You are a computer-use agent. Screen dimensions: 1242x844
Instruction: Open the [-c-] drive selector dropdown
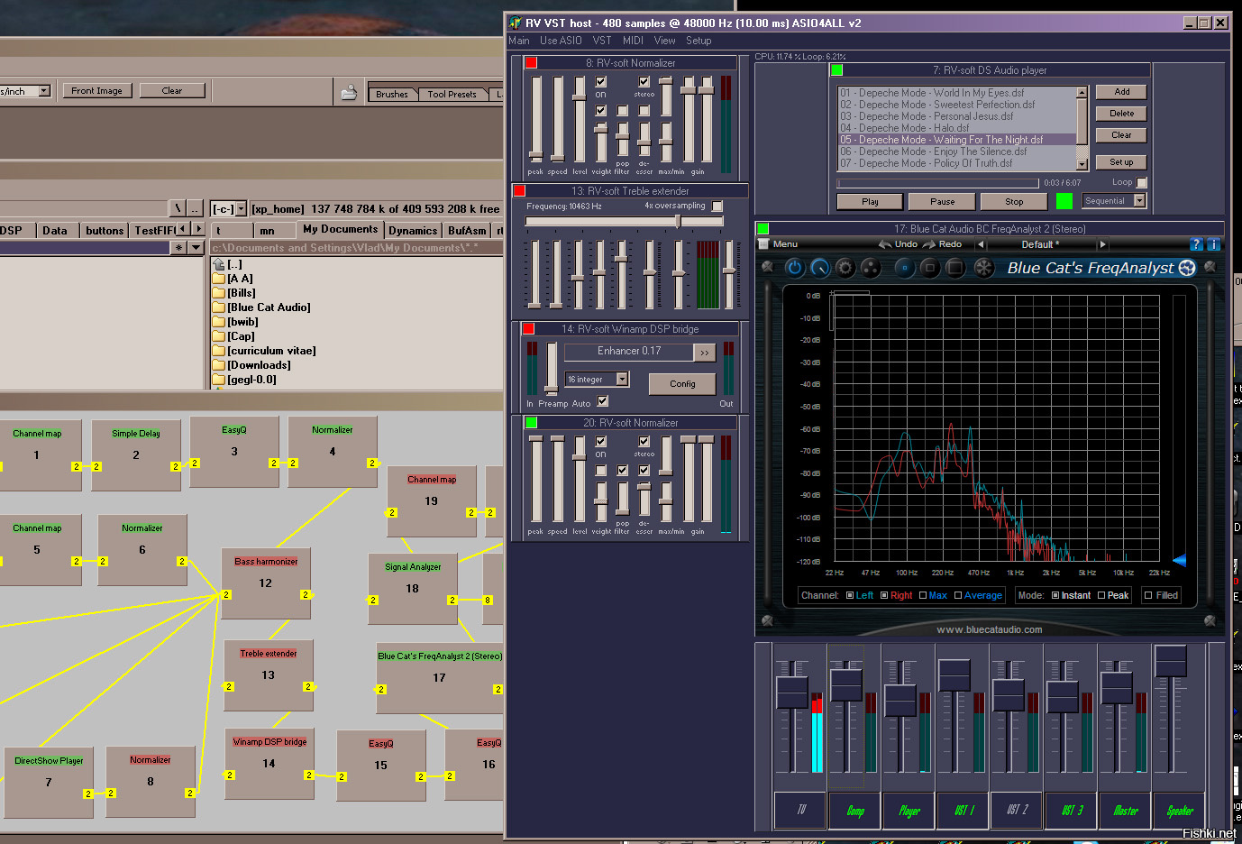pyautogui.click(x=240, y=209)
